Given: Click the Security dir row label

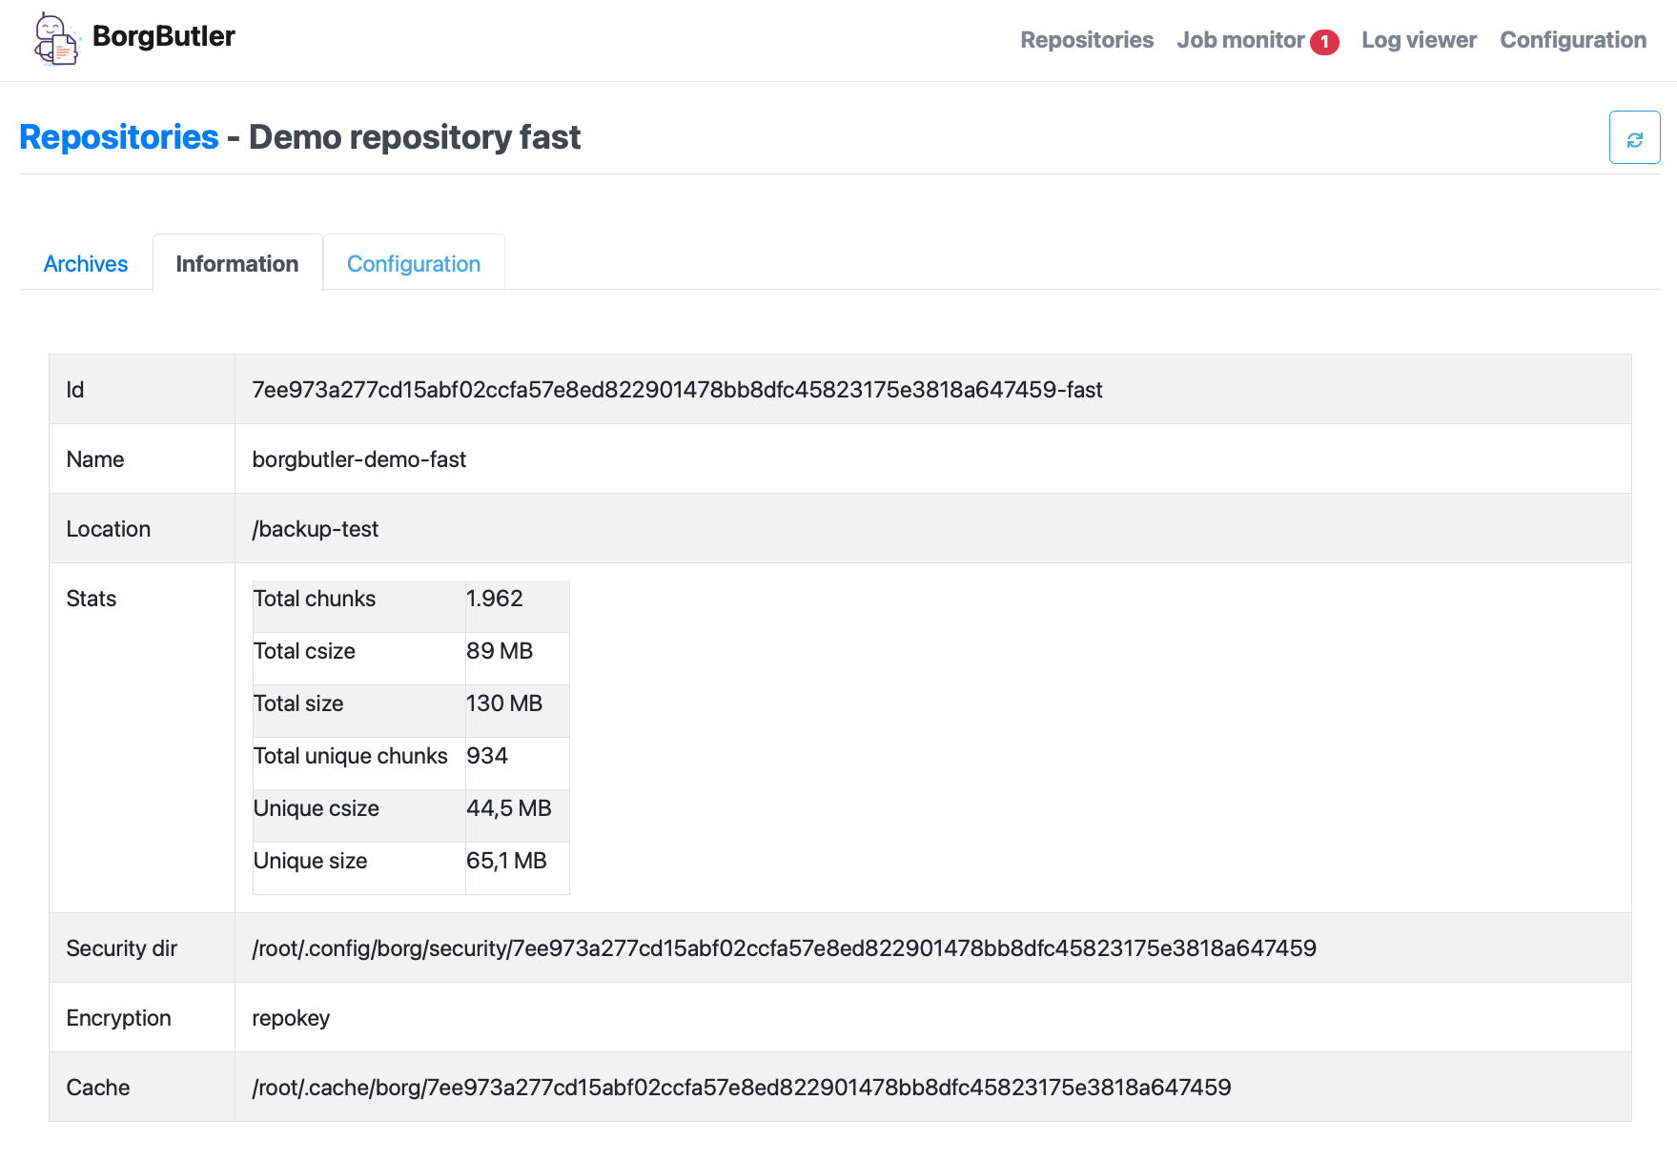Looking at the screenshot, I should (122, 948).
